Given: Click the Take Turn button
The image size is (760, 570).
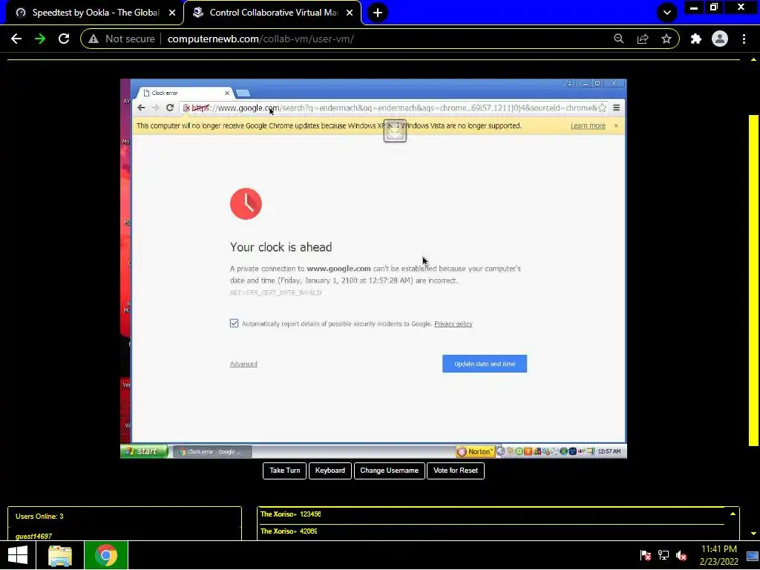Looking at the screenshot, I should tap(284, 471).
